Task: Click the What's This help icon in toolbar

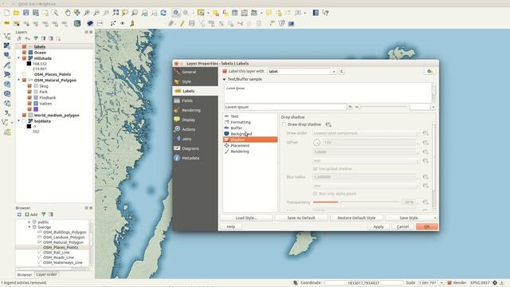Action: 325,13
